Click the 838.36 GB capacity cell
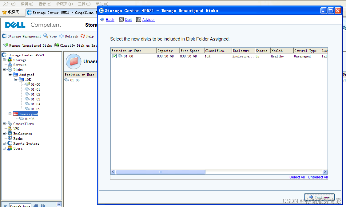The height and width of the screenshot is (207, 346). tap(165, 56)
